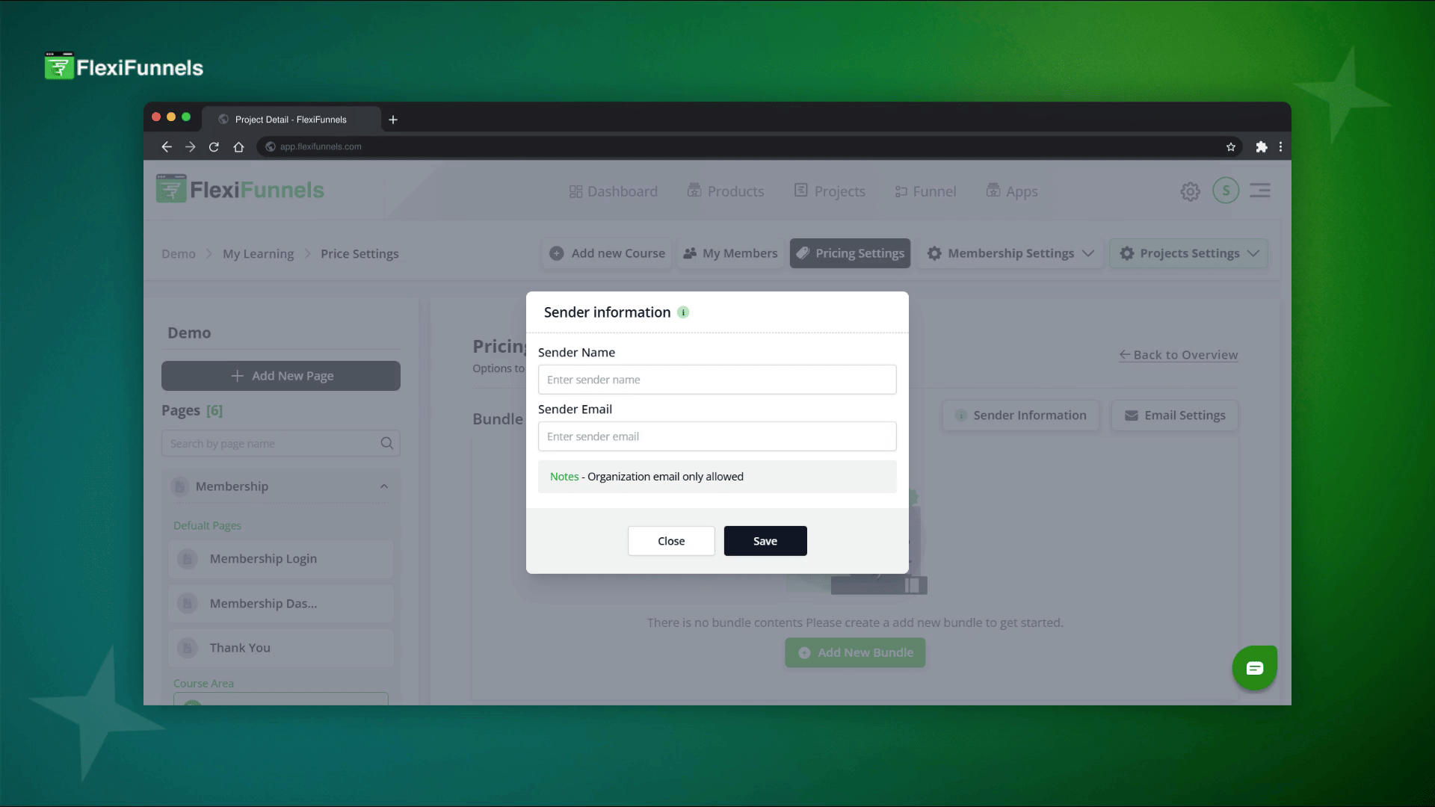Bookmark page with the star icon

1231,147
